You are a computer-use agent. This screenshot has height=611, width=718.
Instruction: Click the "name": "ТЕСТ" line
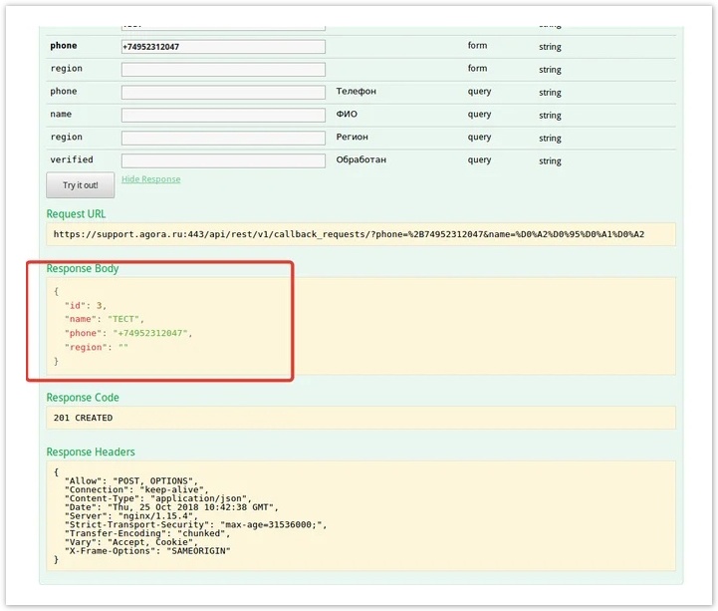click(x=105, y=319)
